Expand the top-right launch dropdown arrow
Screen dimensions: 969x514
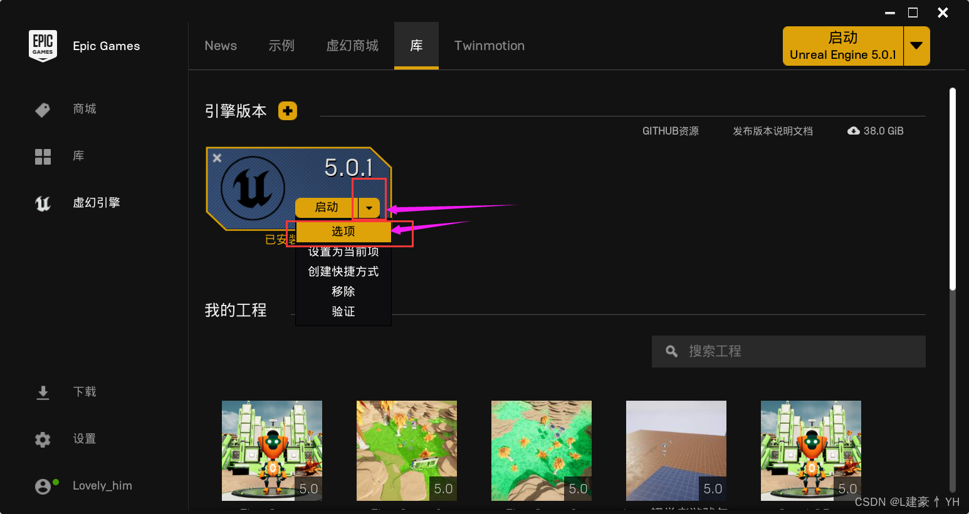(916, 46)
